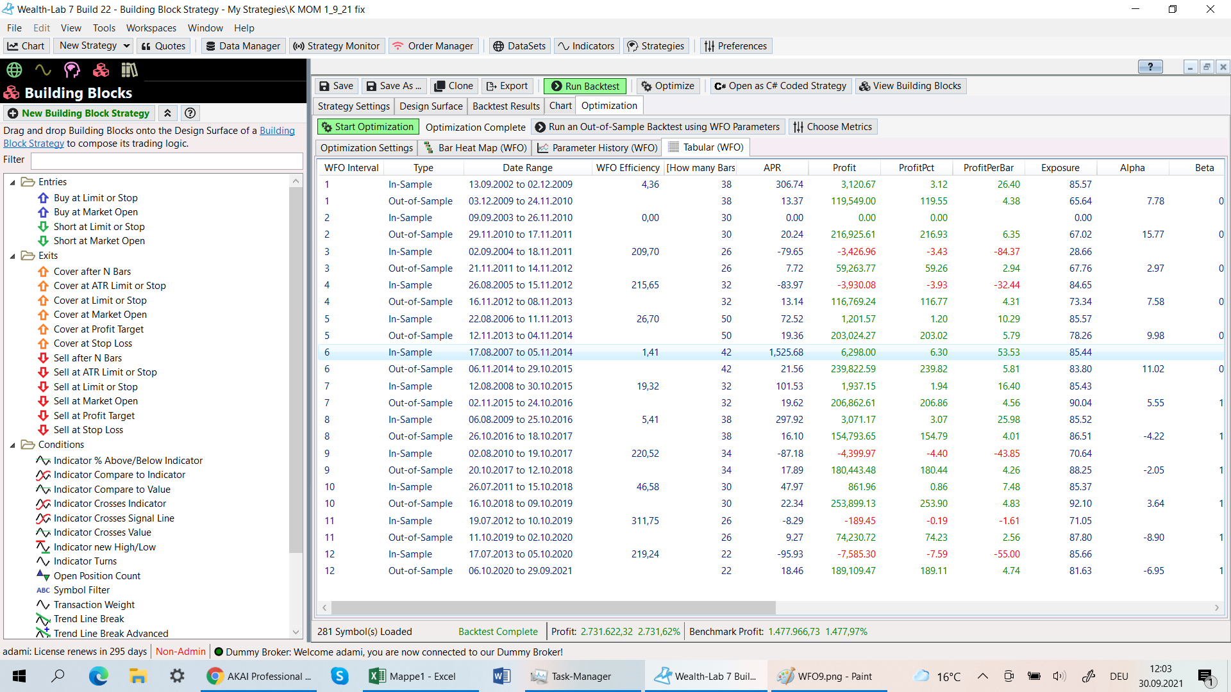Collapse the Entries tree folder
The width and height of the screenshot is (1231, 692).
click(12, 183)
